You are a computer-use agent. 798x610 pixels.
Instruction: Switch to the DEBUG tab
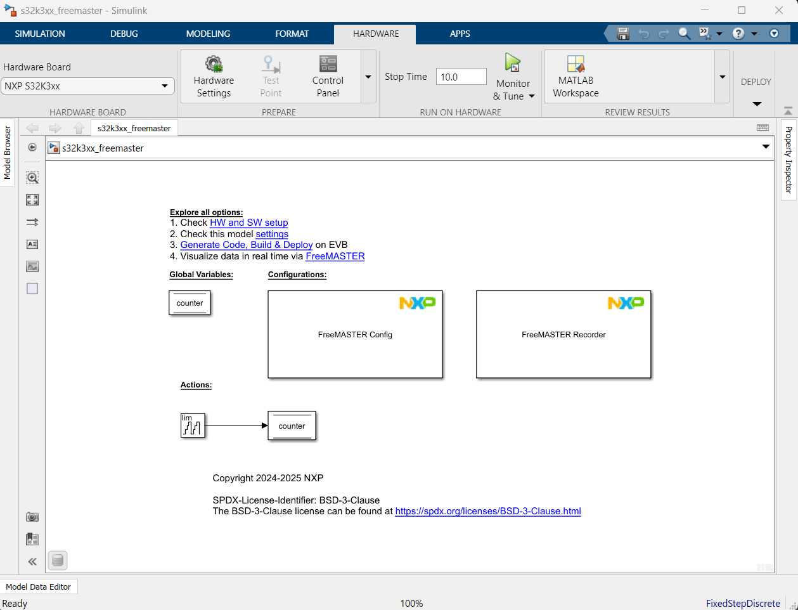click(x=124, y=34)
